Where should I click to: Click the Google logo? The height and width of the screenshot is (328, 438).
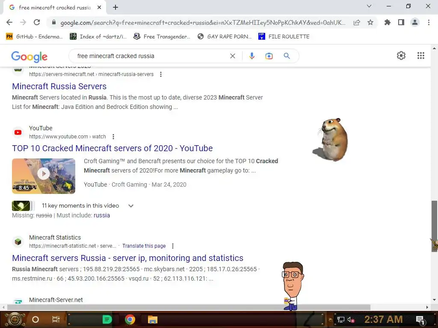30,57
